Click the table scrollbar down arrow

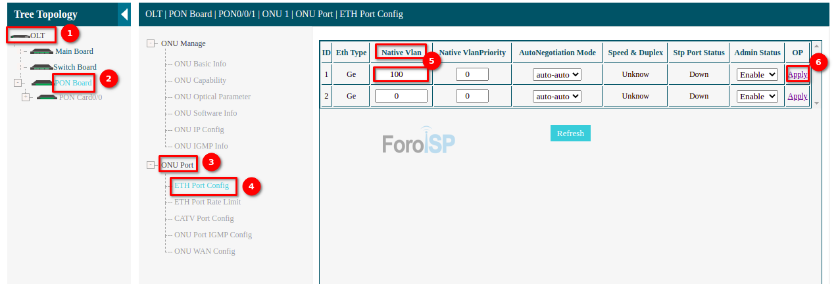coord(816,103)
